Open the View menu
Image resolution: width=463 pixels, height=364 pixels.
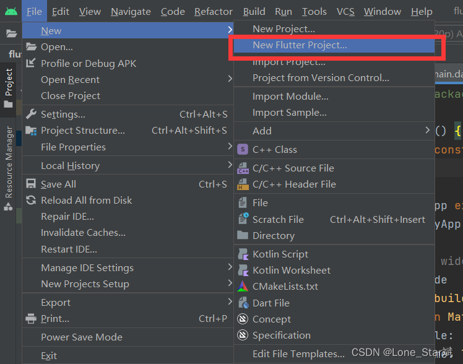click(x=90, y=12)
